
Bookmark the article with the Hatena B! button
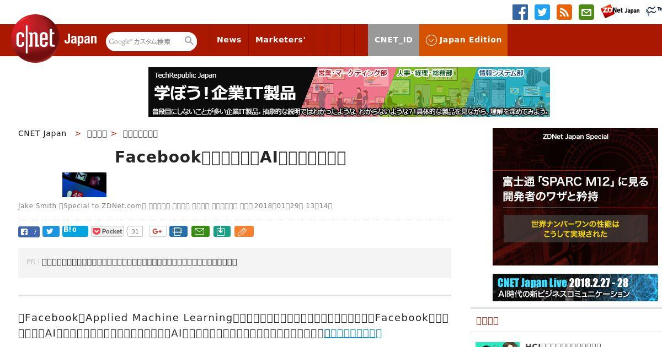click(75, 231)
